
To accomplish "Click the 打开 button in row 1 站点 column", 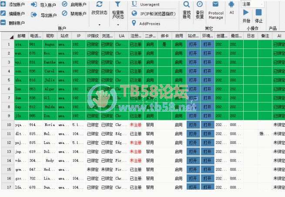I will [x=193, y=44].
